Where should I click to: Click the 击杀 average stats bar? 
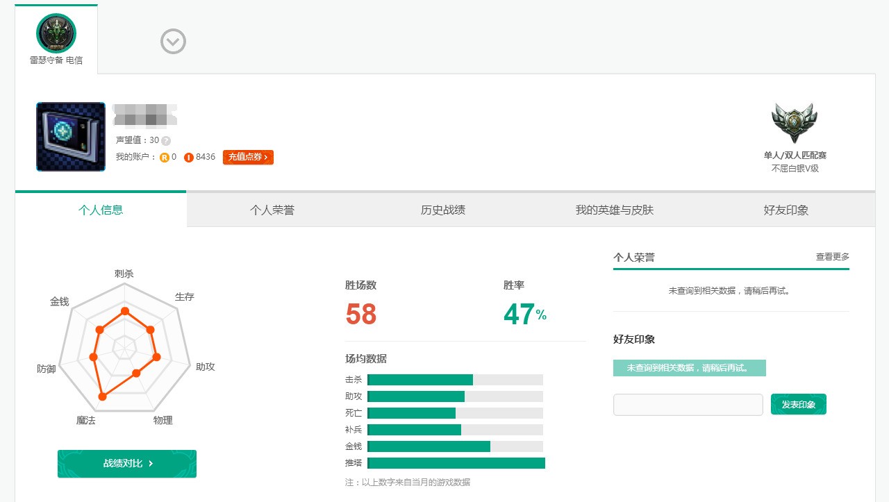pyautogui.click(x=455, y=380)
